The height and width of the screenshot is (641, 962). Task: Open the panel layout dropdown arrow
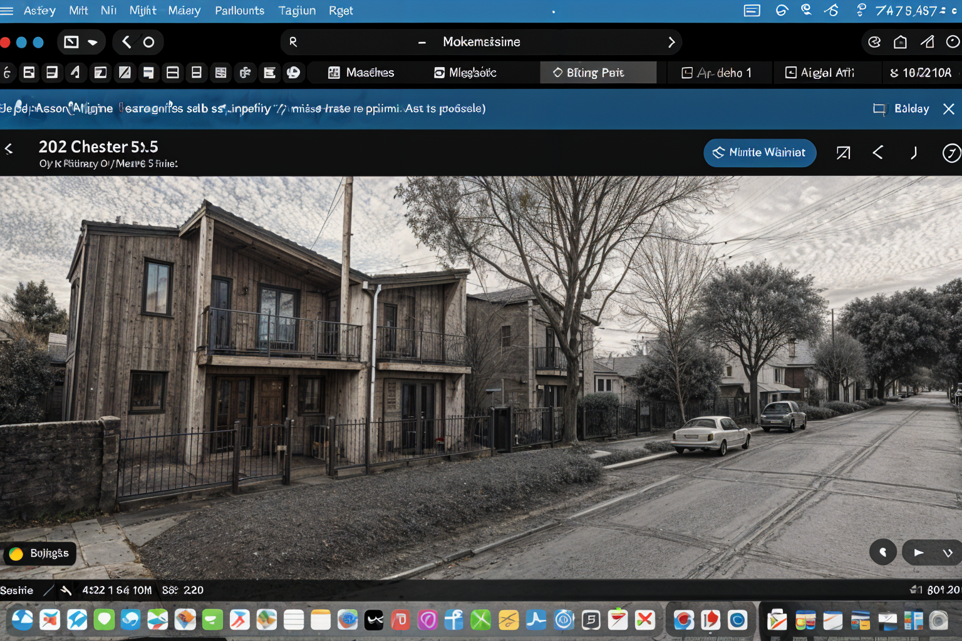pos(93,42)
